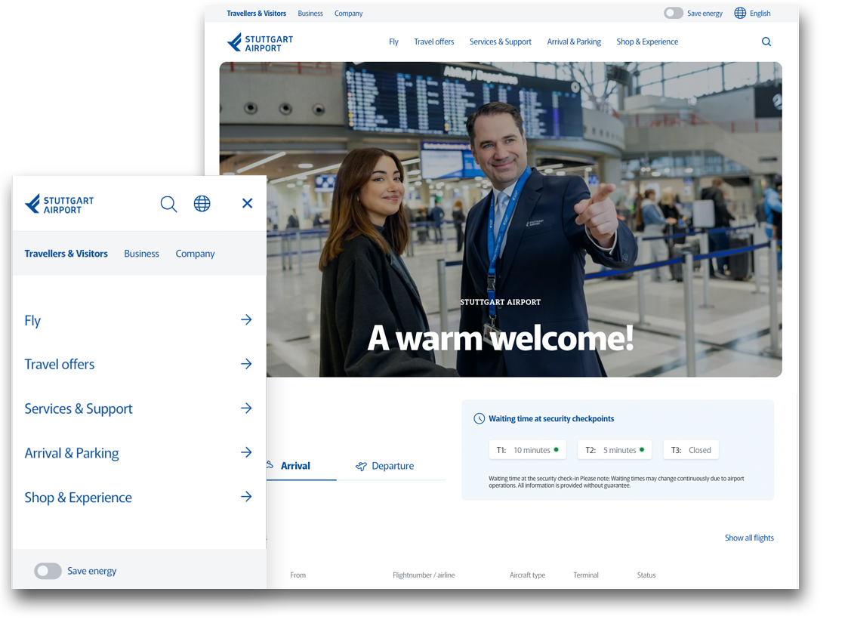The width and height of the screenshot is (848, 635).
Task: Click the Show all flights link
Action: [x=749, y=538]
